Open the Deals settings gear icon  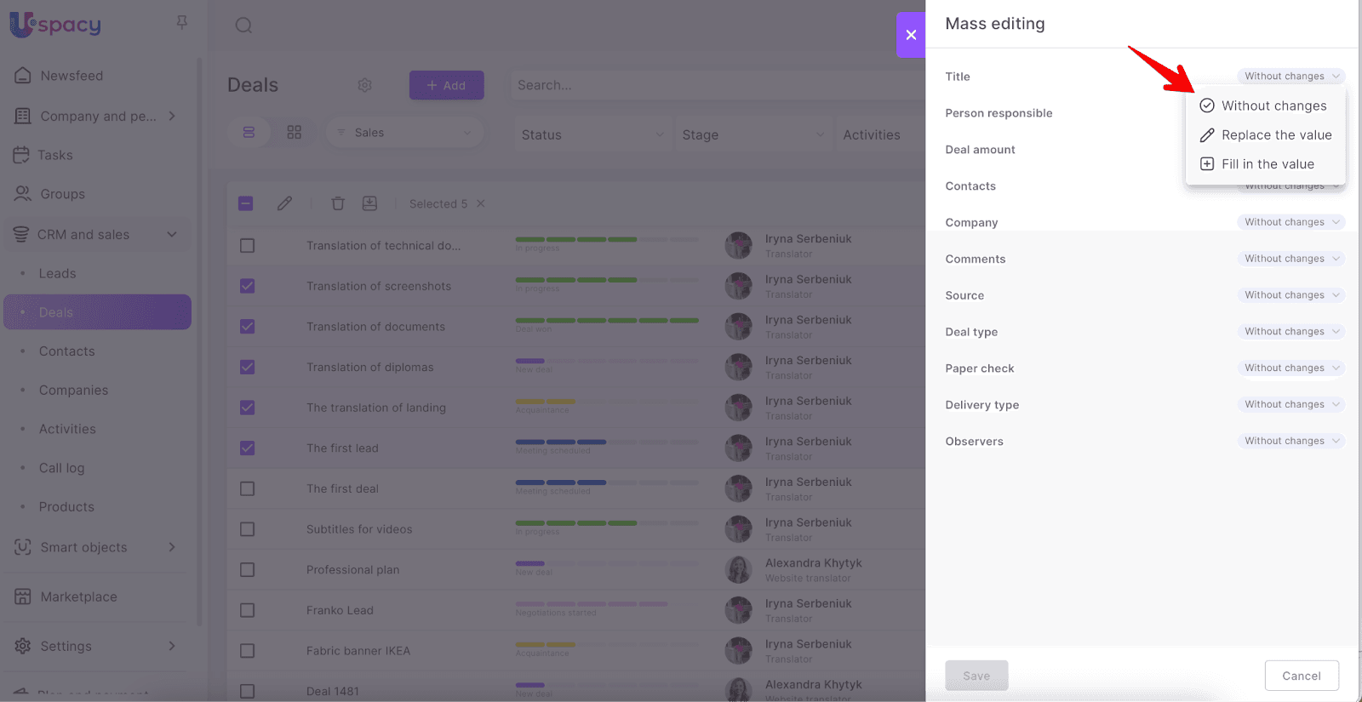pos(365,85)
